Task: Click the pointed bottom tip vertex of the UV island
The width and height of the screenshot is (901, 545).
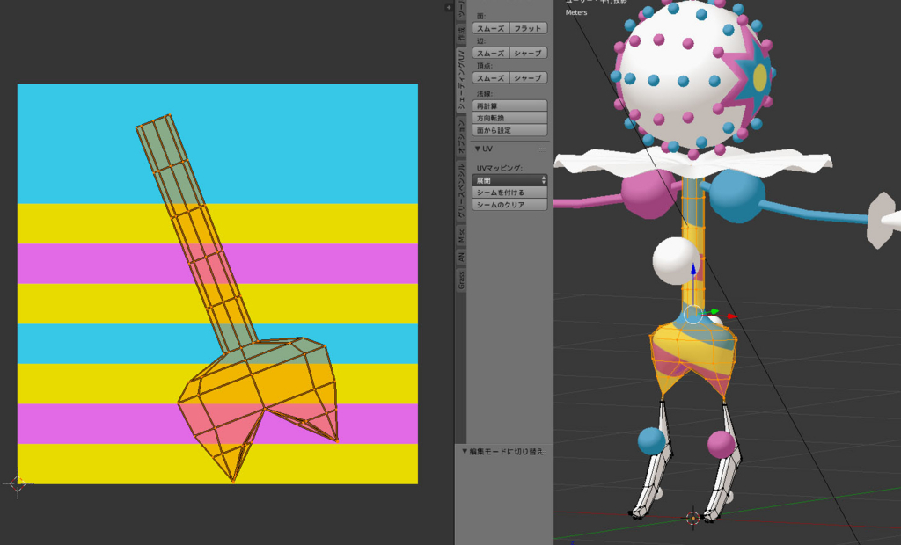Action: coord(233,481)
